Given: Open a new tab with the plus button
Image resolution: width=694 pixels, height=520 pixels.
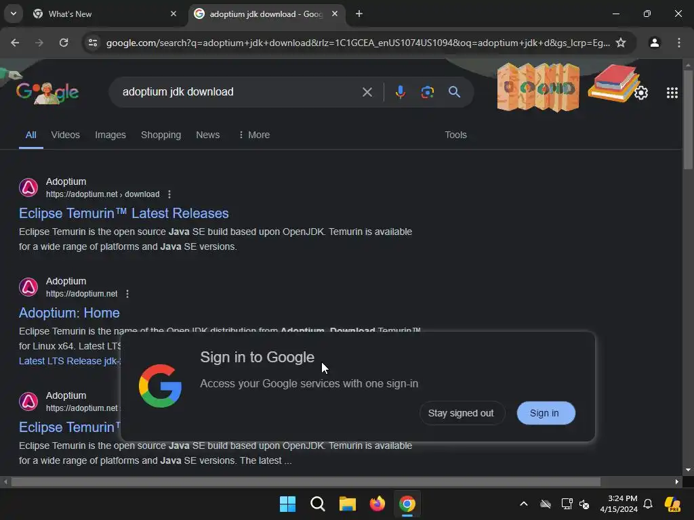Looking at the screenshot, I should coord(359,14).
